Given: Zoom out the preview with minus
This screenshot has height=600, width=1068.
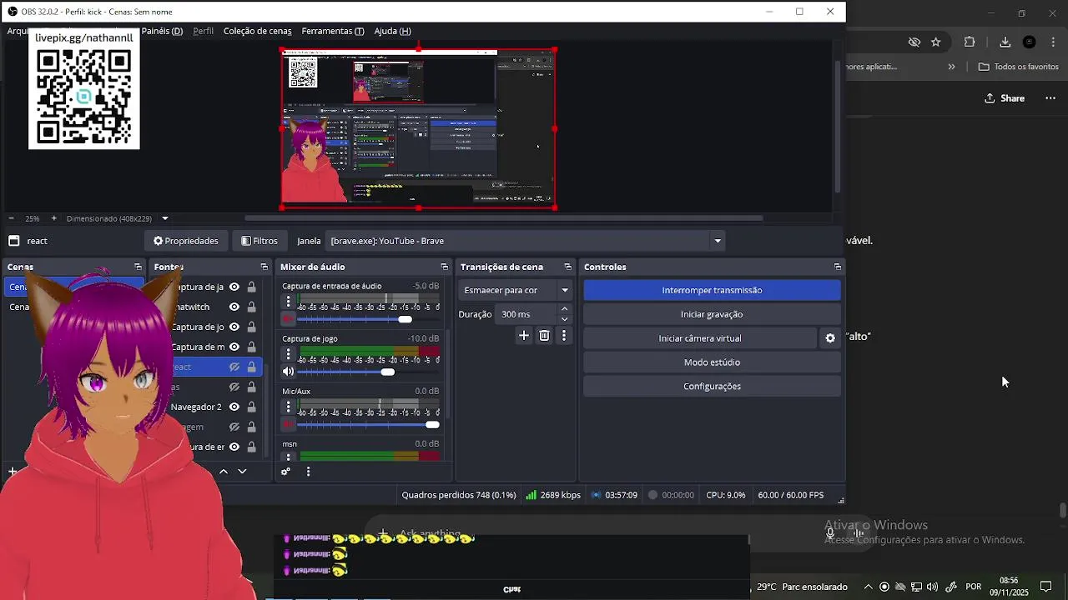Looking at the screenshot, I should pyautogui.click(x=11, y=218).
